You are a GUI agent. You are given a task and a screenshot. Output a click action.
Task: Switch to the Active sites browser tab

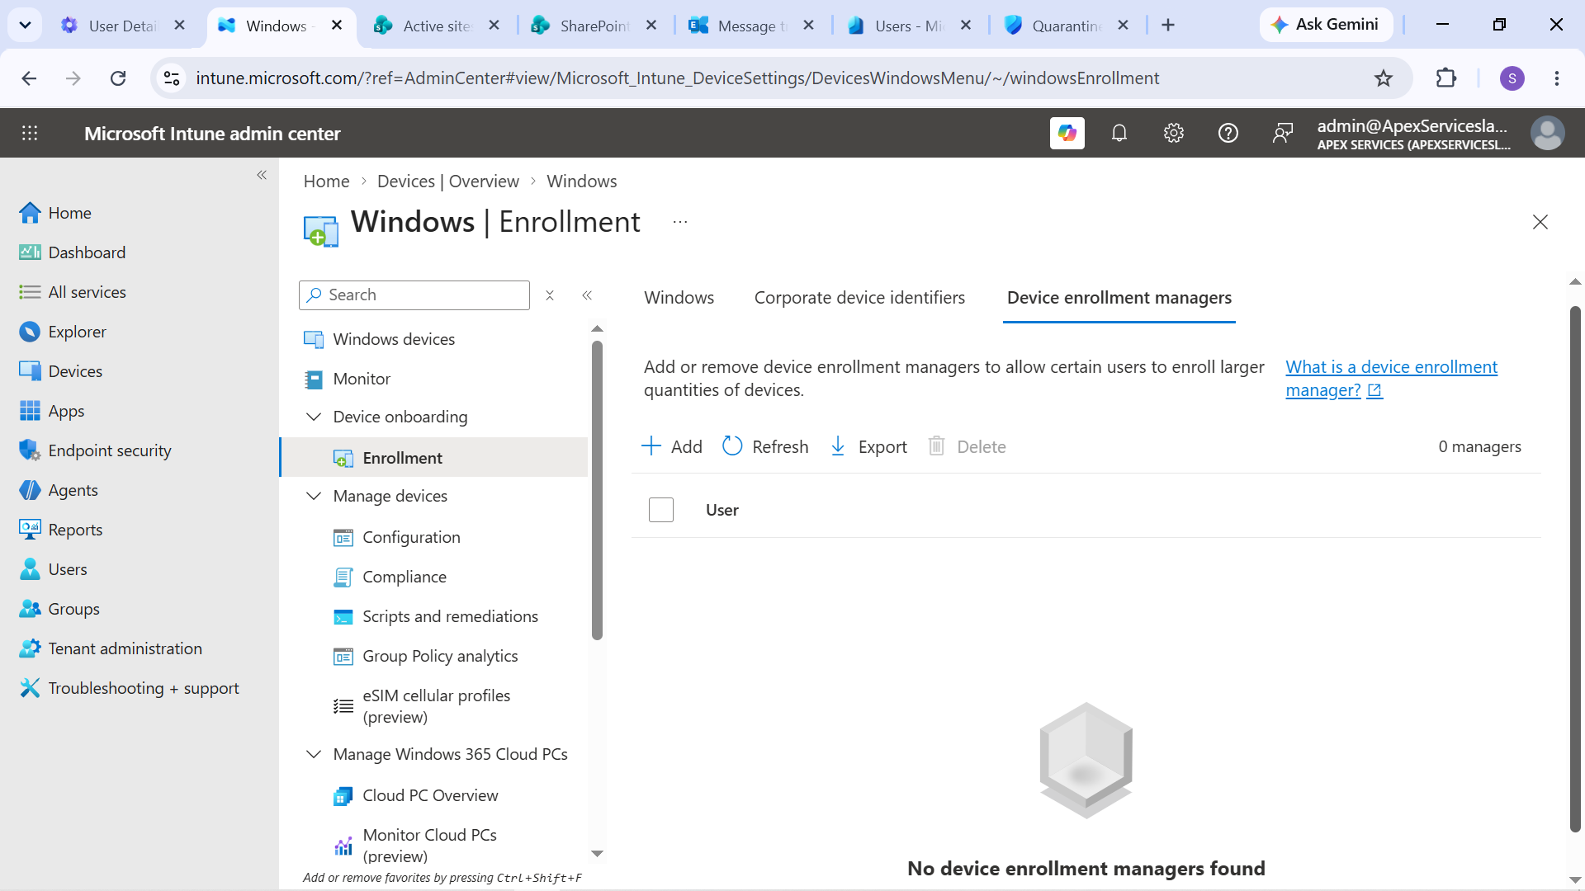tap(437, 26)
